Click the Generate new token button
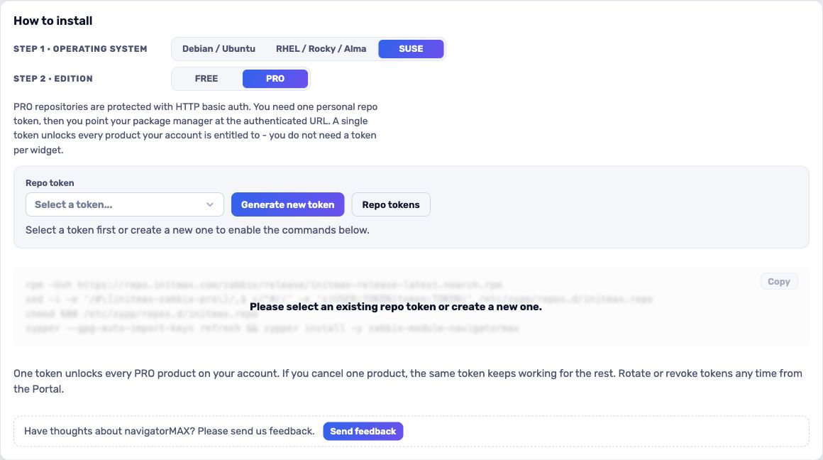The height and width of the screenshot is (460, 823). coord(287,204)
